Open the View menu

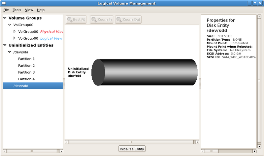point(29,10)
